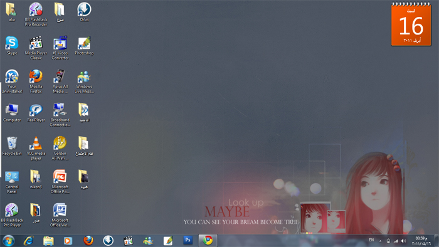Select the Skype desktop shortcut

point(12,46)
